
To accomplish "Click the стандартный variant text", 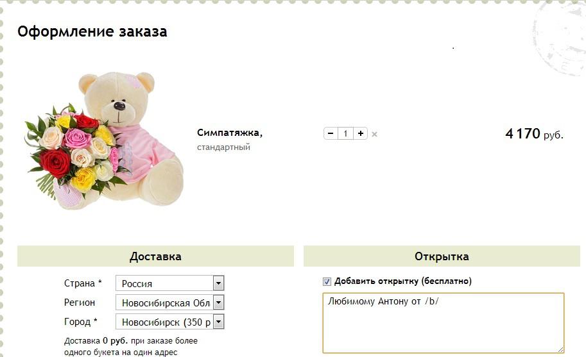I will [223, 147].
